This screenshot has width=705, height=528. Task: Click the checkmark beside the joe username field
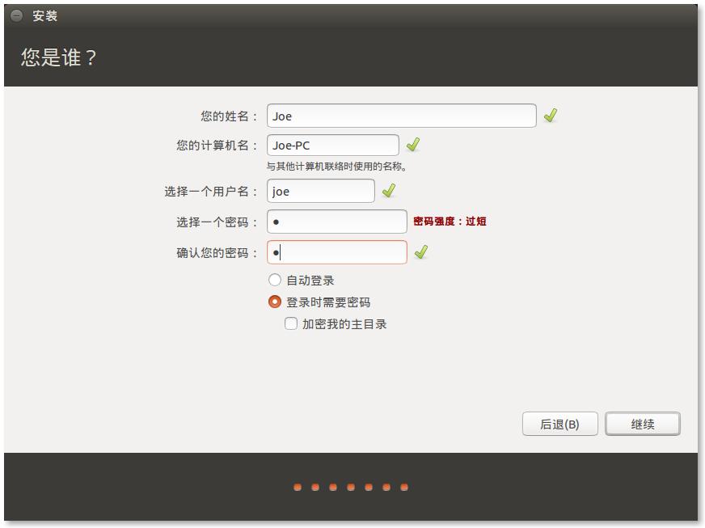point(389,191)
